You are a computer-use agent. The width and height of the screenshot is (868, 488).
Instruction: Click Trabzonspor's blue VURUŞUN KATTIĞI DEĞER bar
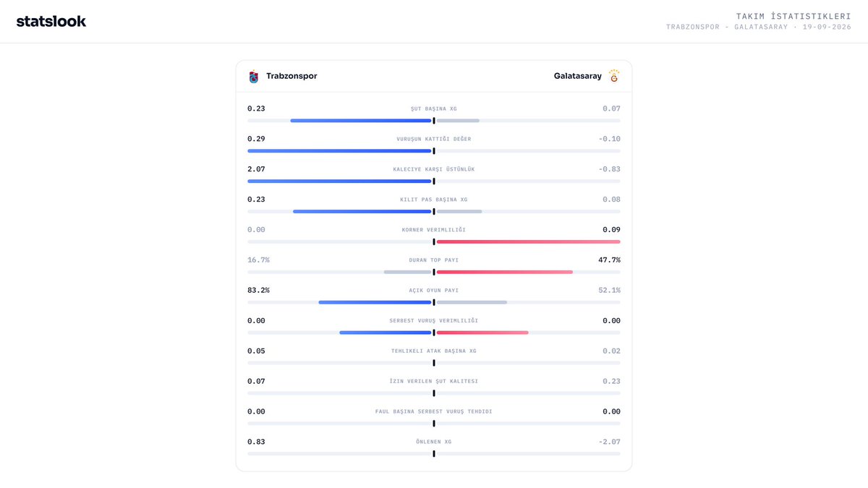(339, 151)
